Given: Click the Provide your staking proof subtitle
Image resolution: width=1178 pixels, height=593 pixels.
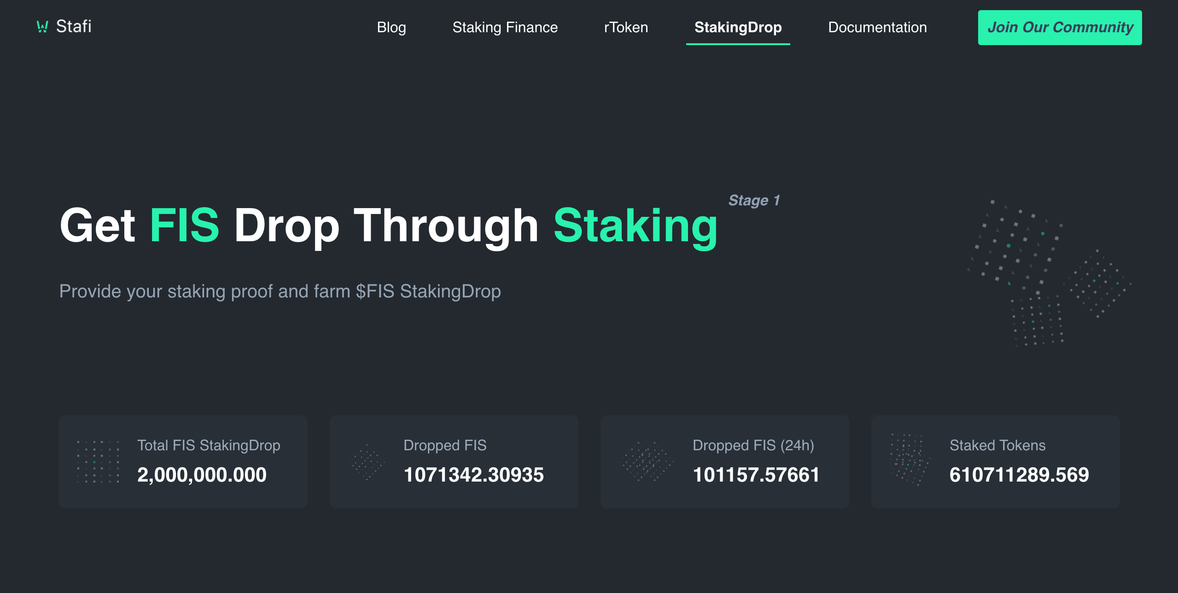Looking at the screenshot, I should (x=280, y=291).
